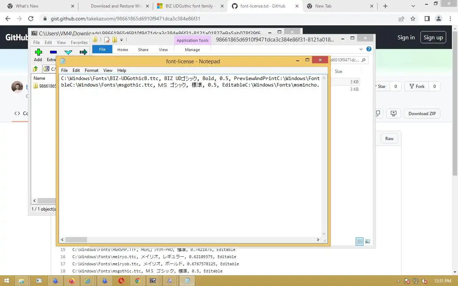Click the Notepad vertical scrollbar down arrow

[324, 234]
